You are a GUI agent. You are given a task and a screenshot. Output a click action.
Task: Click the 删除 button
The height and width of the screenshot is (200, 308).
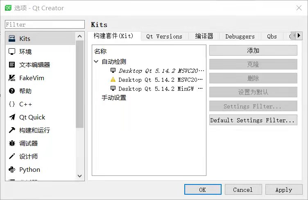click(253, 78)
